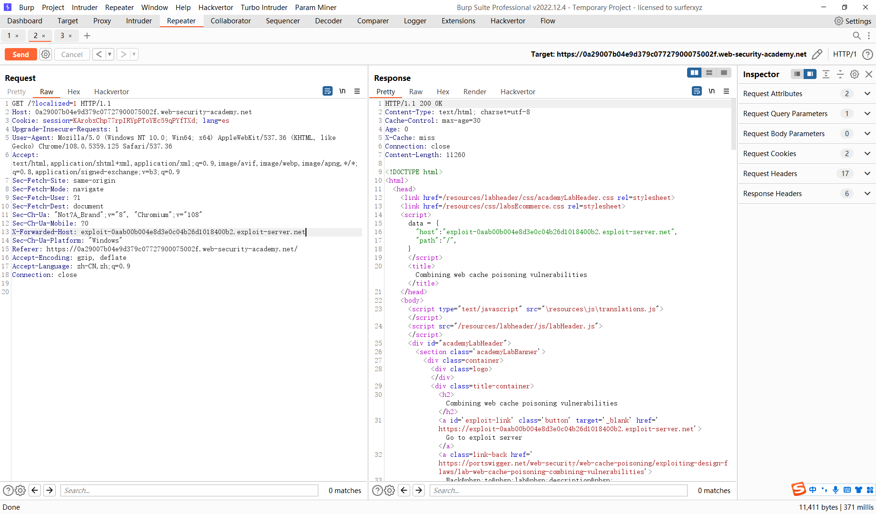Open response search settings gear
Viewport: 876px width, 514px height.
[389, 490]
